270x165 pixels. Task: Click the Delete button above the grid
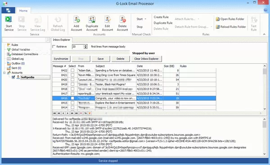pyautogui.click(x=120, y=59)
